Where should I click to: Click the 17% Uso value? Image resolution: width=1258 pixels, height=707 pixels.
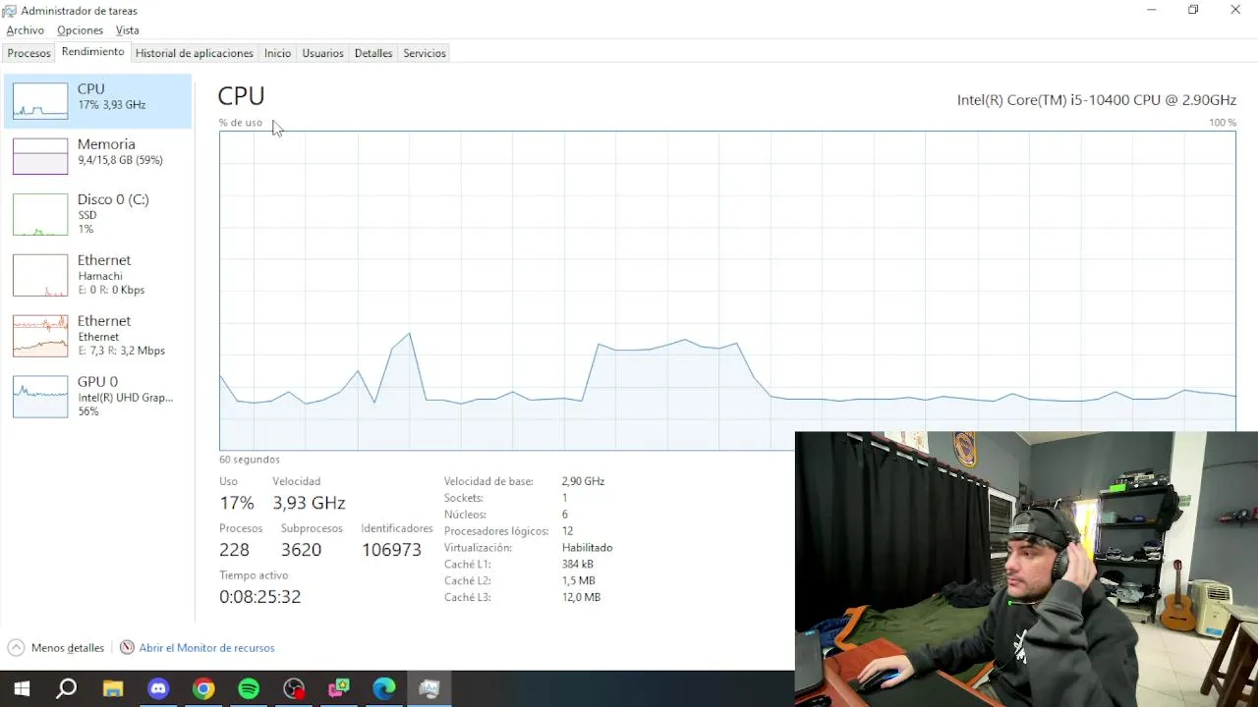(x=236, y=503)
